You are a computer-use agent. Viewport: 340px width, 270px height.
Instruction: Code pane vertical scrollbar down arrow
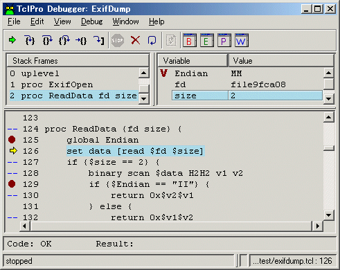(x=328, y=215)
